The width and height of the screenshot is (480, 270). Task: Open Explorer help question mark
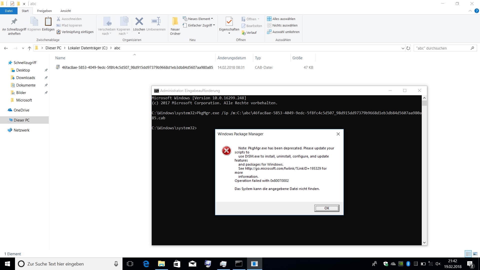coord(476,11)
